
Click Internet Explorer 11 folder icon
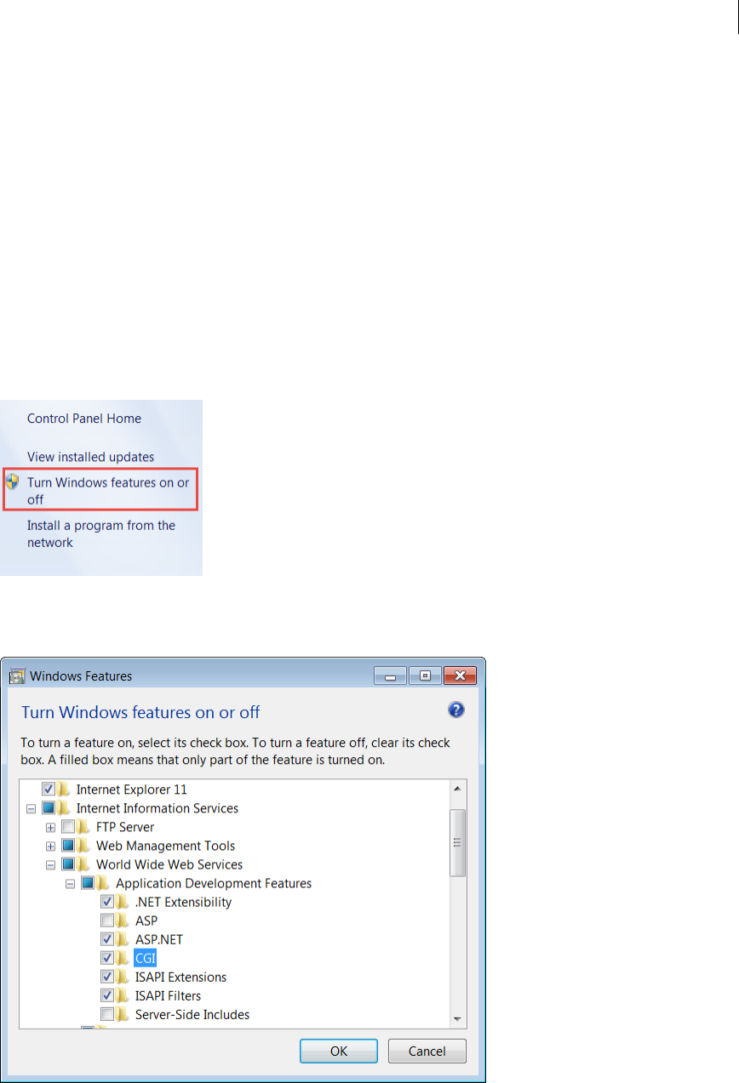[x=64, y=789]
